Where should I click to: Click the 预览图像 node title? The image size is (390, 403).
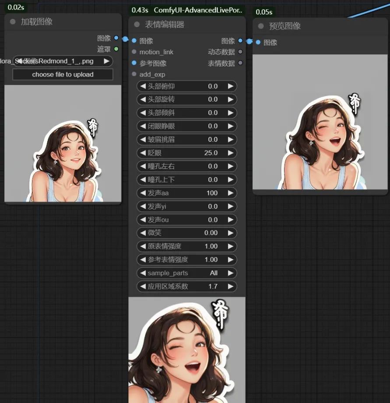pos(285,26)
